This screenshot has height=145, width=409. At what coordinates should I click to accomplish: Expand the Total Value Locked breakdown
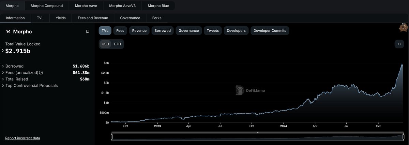click(3, 51)
